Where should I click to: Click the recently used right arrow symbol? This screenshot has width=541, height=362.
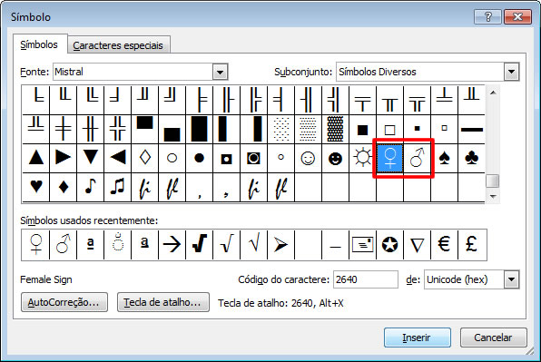172,244
